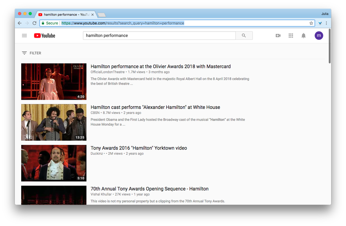Viewport: 346px width, 226px height.
Task: Click the hamilton performance search field
Action: point(159,36)
